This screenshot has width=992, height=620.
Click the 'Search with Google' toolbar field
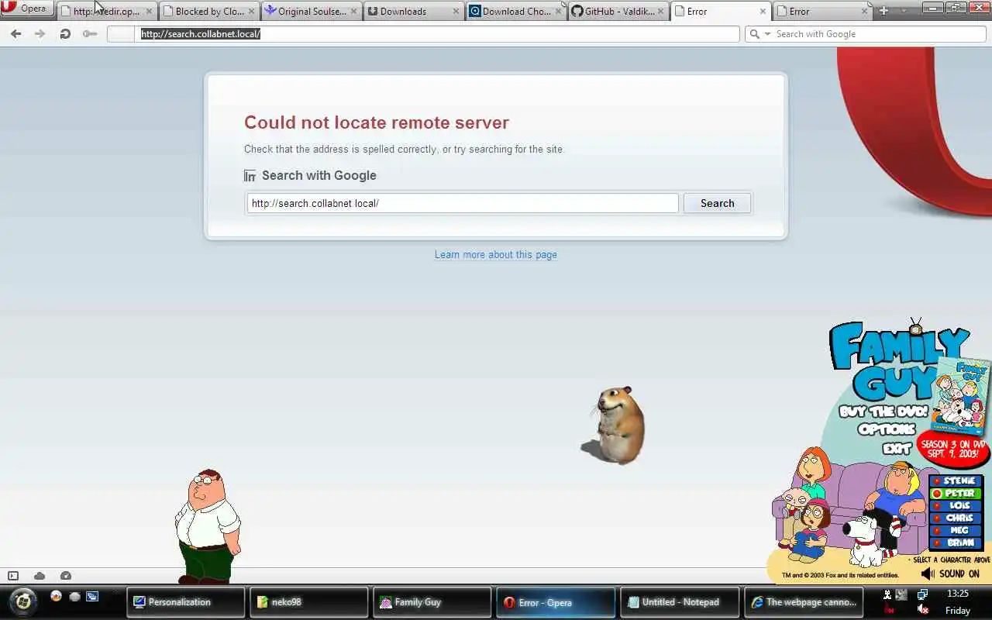(866, 34)
